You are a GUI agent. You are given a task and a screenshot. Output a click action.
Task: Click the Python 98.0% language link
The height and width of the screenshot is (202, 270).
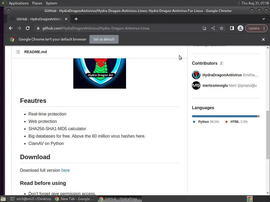click(206, 122)
